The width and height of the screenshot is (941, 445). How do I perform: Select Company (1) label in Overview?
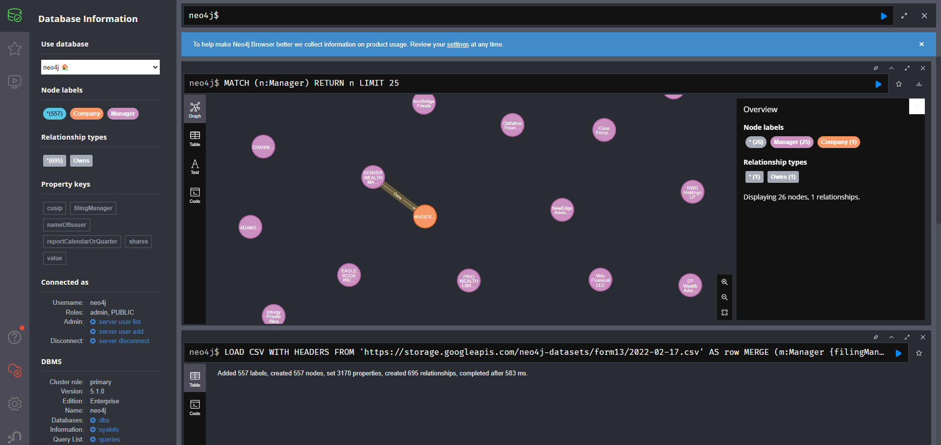tap(839, 142)
